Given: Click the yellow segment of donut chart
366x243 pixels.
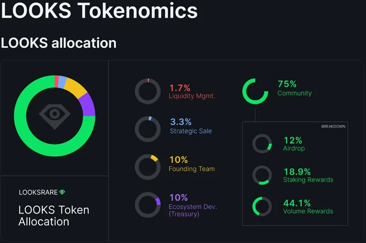Looking at the screenshot, I should click(75, 87).
